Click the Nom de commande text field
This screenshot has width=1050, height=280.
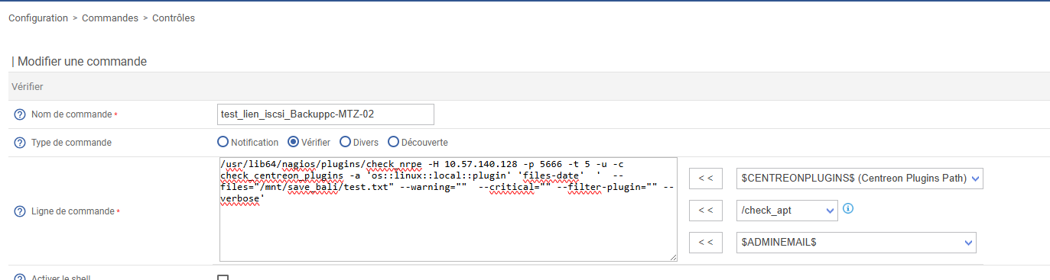click(x=326, y=114)
